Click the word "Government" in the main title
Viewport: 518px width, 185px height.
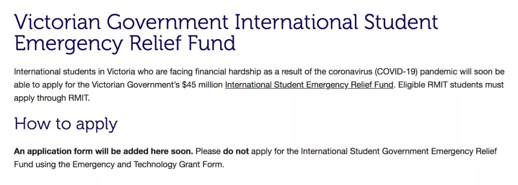tap(168, 22)
